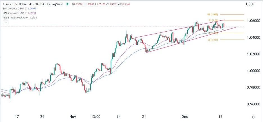263x122 pixels.
Task: Open the USD currency dropdown
Action: pyautogui.click(x=250, y=4)
